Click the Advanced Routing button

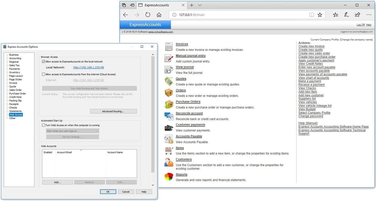click(113, 111)
